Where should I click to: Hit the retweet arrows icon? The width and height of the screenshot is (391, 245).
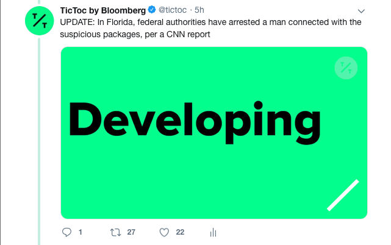pos(115,232)
